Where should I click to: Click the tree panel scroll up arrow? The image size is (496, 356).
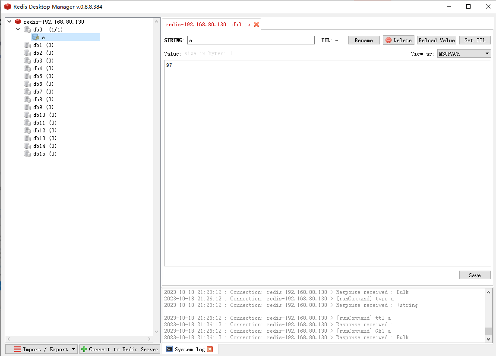click(156, 22)
